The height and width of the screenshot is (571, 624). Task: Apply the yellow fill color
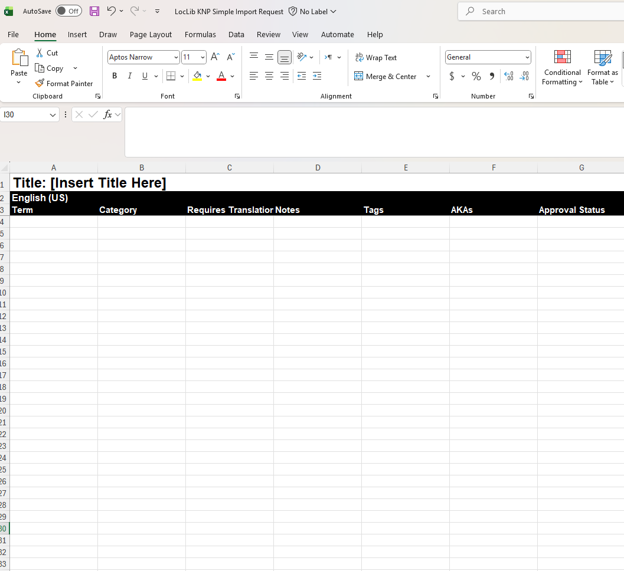197,76
